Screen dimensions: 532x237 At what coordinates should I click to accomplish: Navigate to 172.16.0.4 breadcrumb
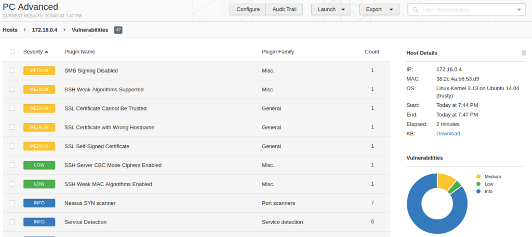click(x=45, y=30)
